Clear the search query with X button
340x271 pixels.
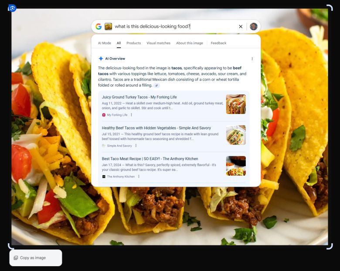point(241,27)
